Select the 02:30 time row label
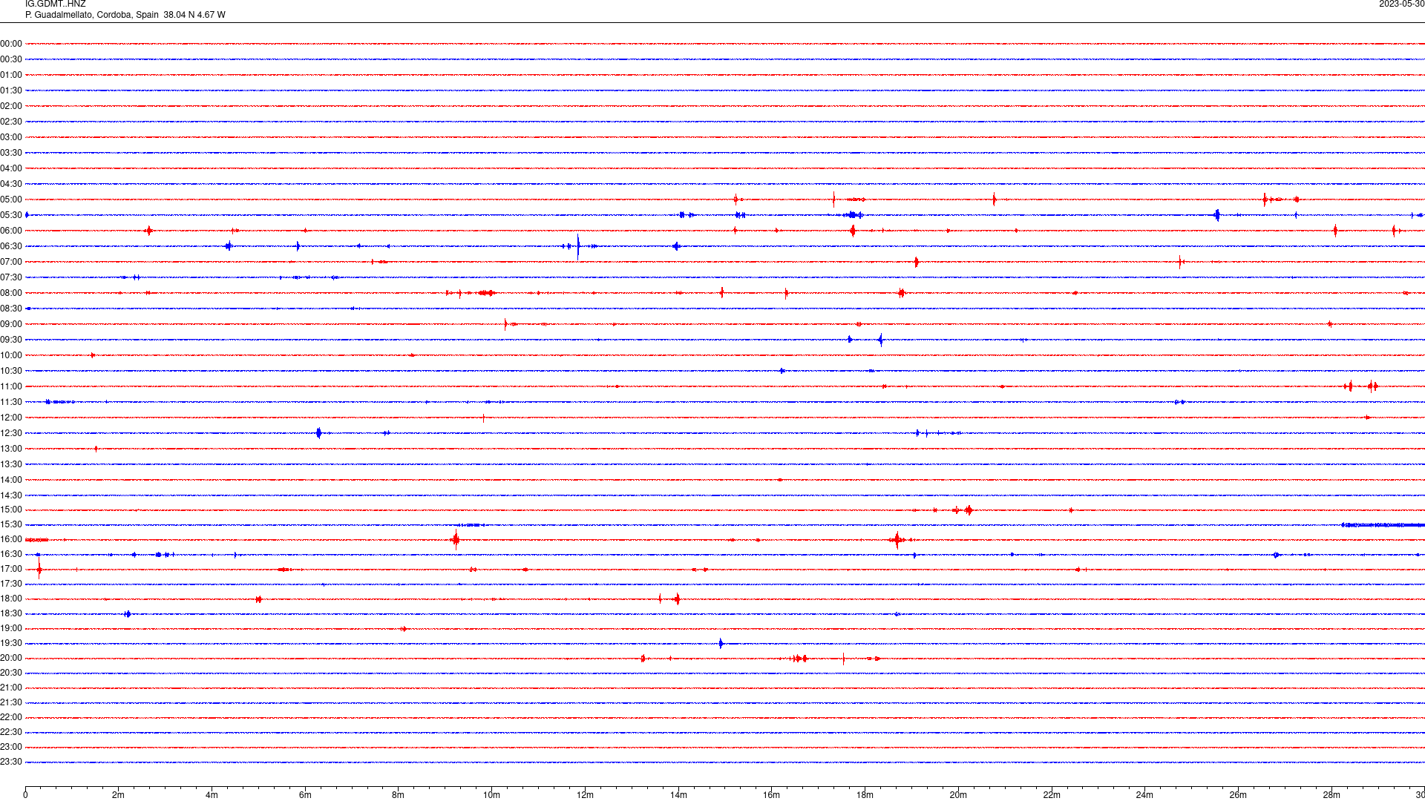The height and width of the screenshot is (801, 1425). click(11, 122)
